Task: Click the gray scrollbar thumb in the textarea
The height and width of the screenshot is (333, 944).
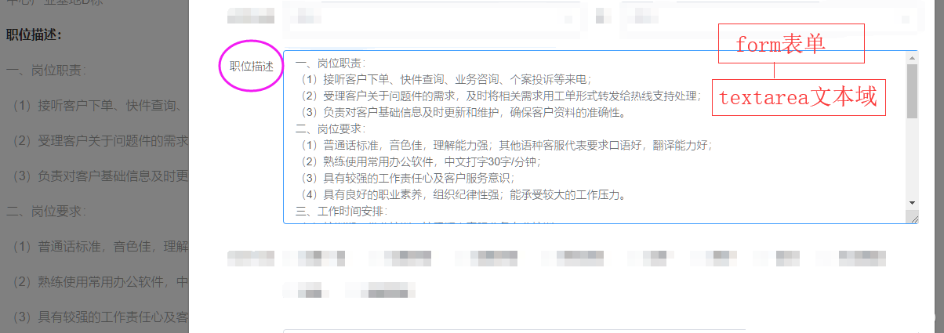Action: 912,90
